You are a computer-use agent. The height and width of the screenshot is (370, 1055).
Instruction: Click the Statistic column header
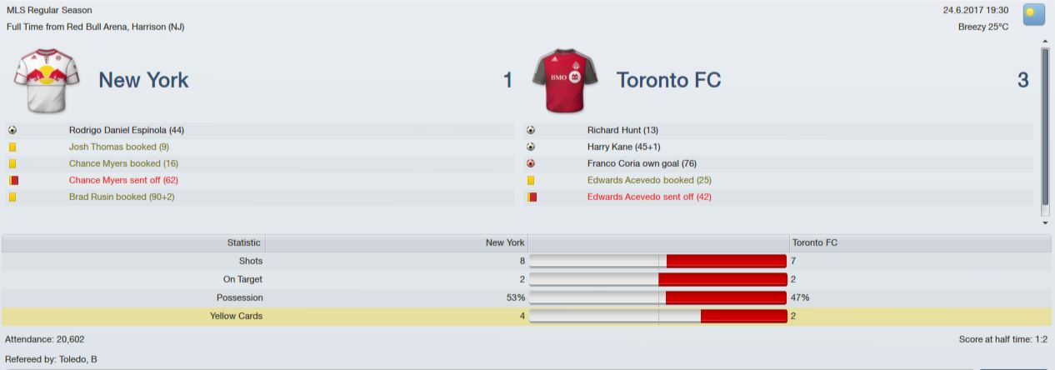point(133,242)
